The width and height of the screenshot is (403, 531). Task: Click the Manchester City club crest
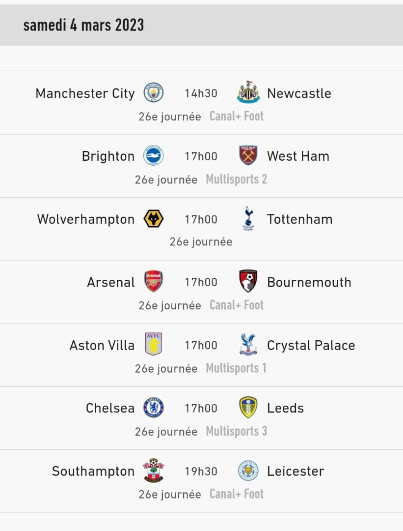(154, 93)
